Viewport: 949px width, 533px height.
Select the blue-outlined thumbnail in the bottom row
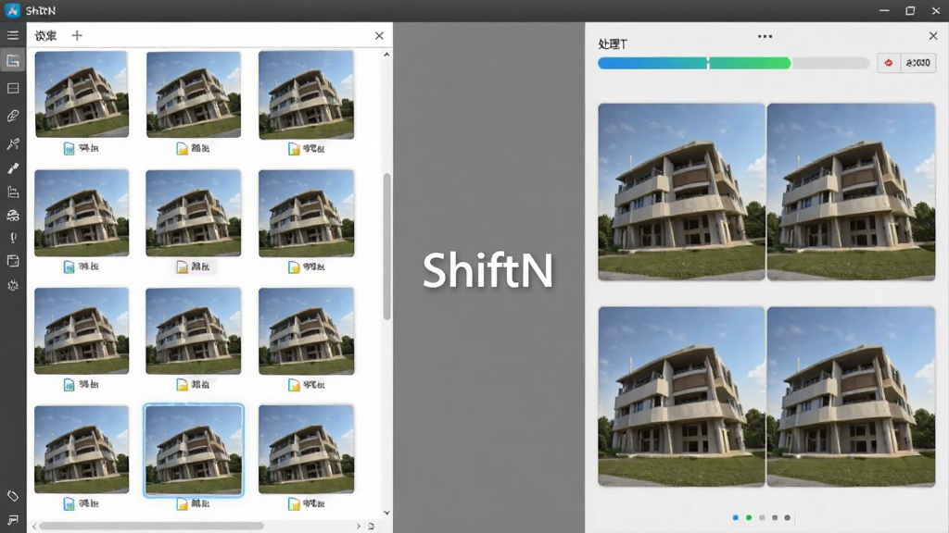coord(194,451)
